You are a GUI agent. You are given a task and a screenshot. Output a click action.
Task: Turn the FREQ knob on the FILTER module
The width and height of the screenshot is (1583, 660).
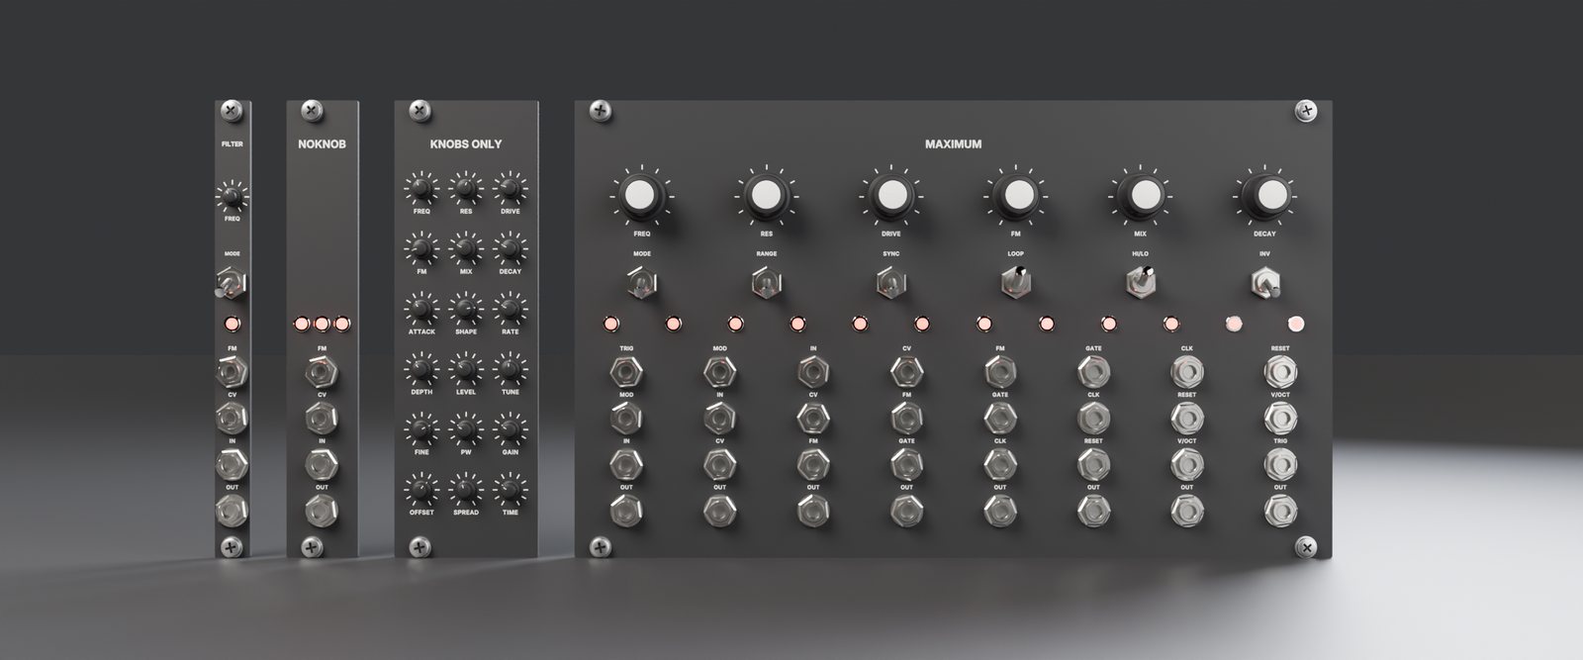[x=233, y=197]
